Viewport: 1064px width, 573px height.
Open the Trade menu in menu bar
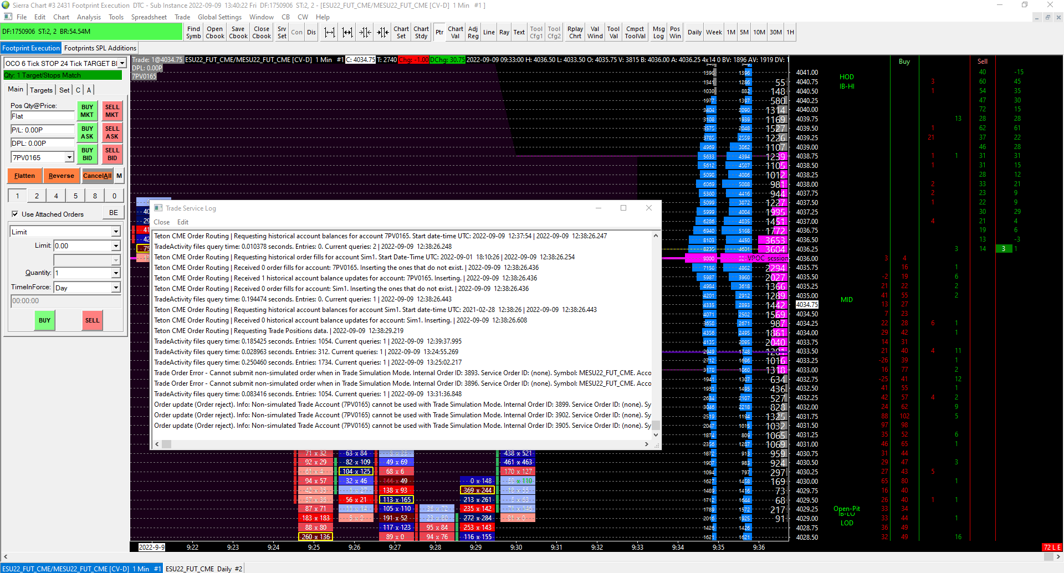(x=182, y=17)
